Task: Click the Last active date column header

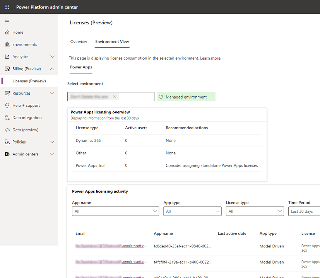Action: pos(232,233)
